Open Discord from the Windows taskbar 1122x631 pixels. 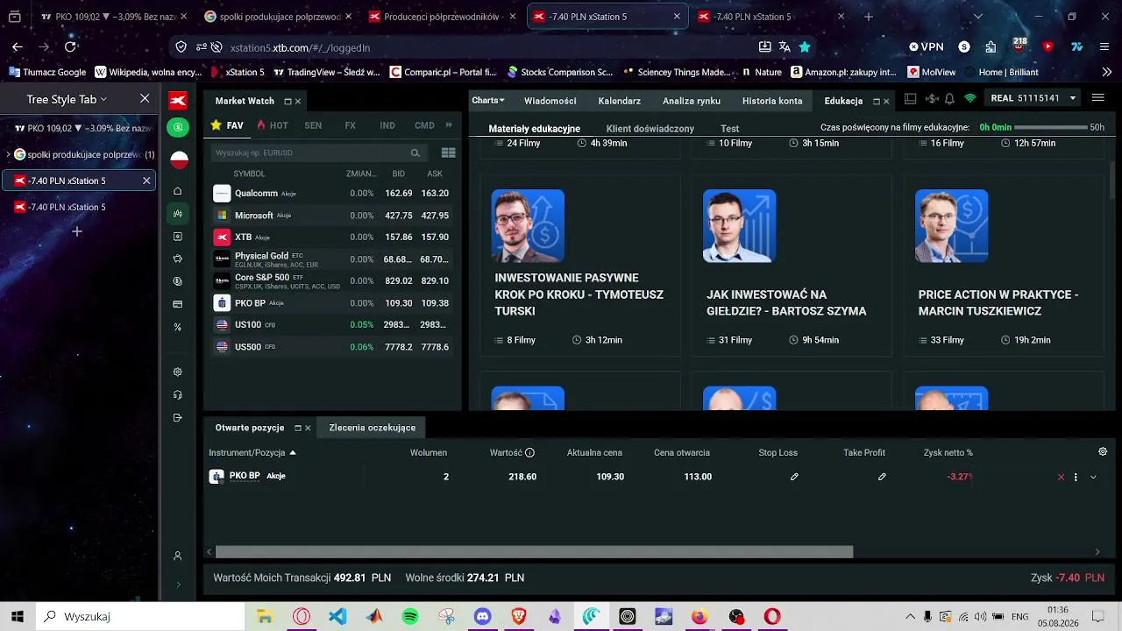482,616
